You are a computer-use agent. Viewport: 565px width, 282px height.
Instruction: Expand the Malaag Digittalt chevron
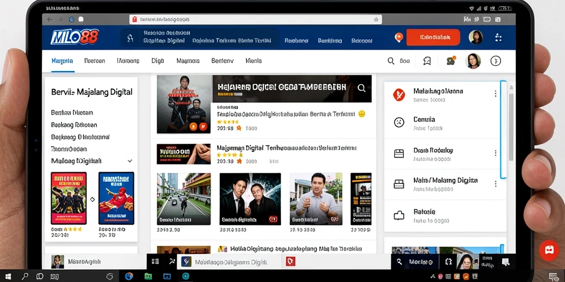click(130, 161)
